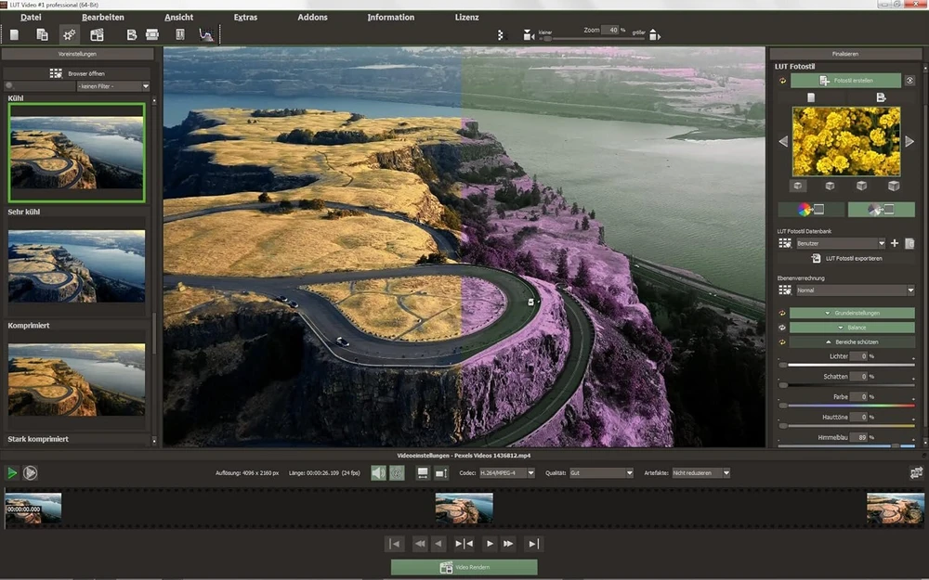Adjust the Lichter slider
This screenshot has width=929, height=580.
(847, 365)
